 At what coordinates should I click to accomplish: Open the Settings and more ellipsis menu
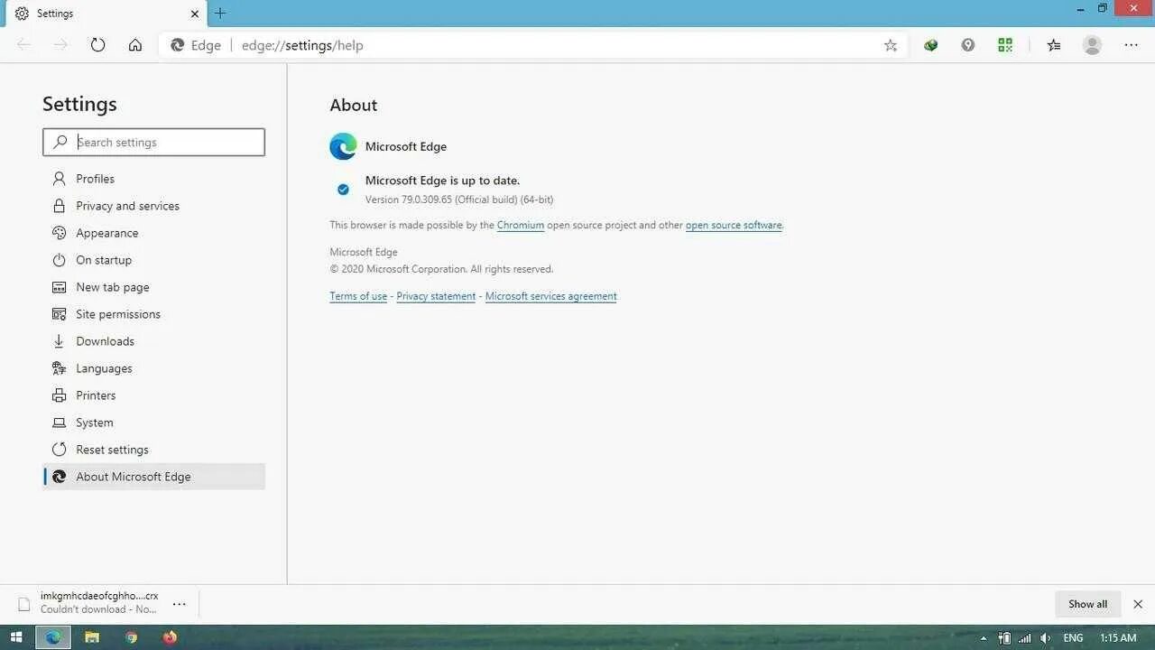[x=1131, y=45]
